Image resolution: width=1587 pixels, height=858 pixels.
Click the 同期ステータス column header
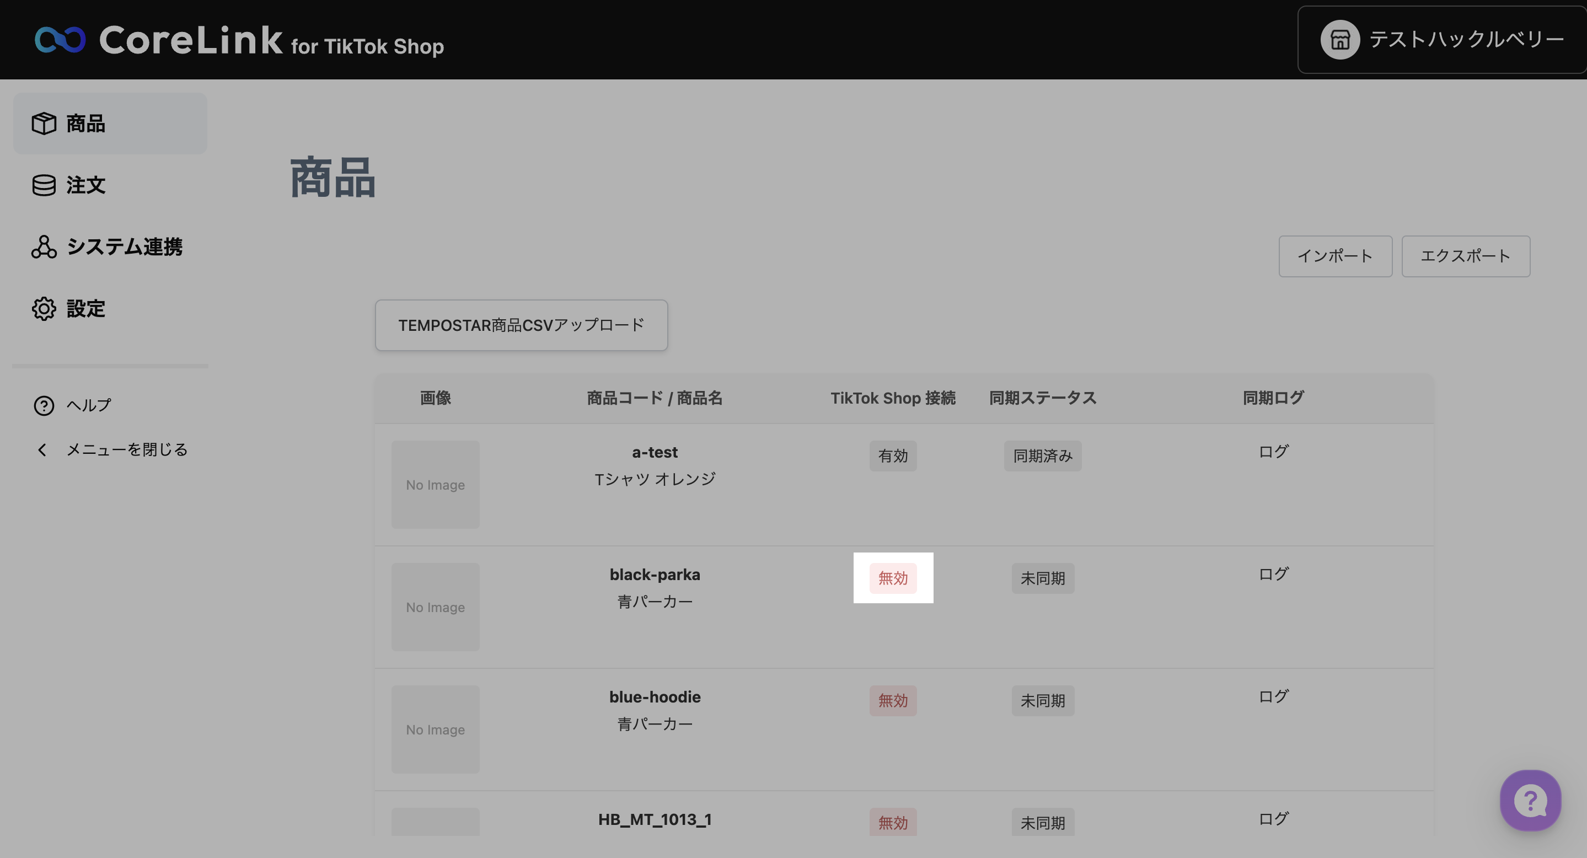click(1042, 399)
